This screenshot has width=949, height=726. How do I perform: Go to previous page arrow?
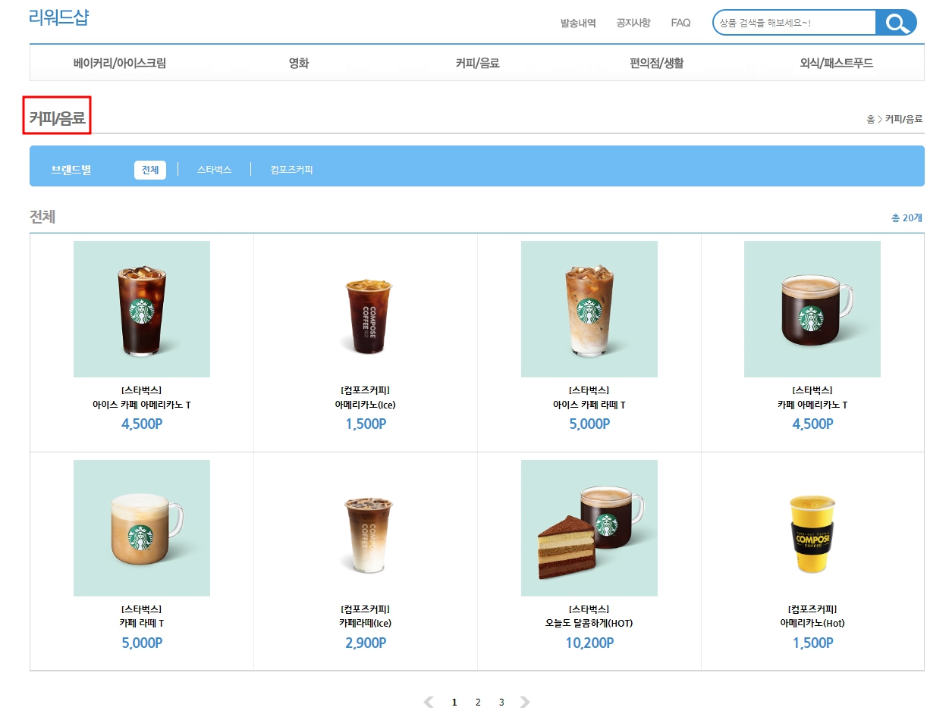coord(429,703)
